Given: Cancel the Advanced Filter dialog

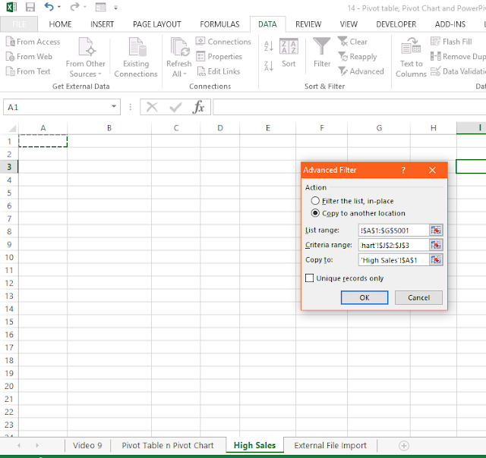Looking at the screenshot, I should tap(418, 298).
